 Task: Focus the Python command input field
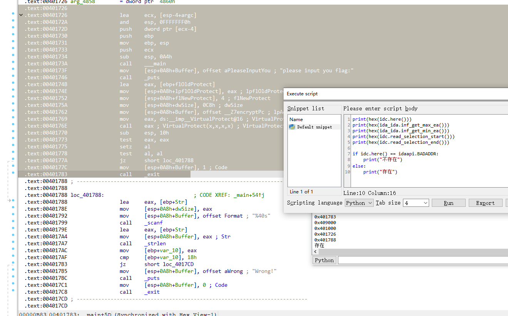tap(423, 260)
